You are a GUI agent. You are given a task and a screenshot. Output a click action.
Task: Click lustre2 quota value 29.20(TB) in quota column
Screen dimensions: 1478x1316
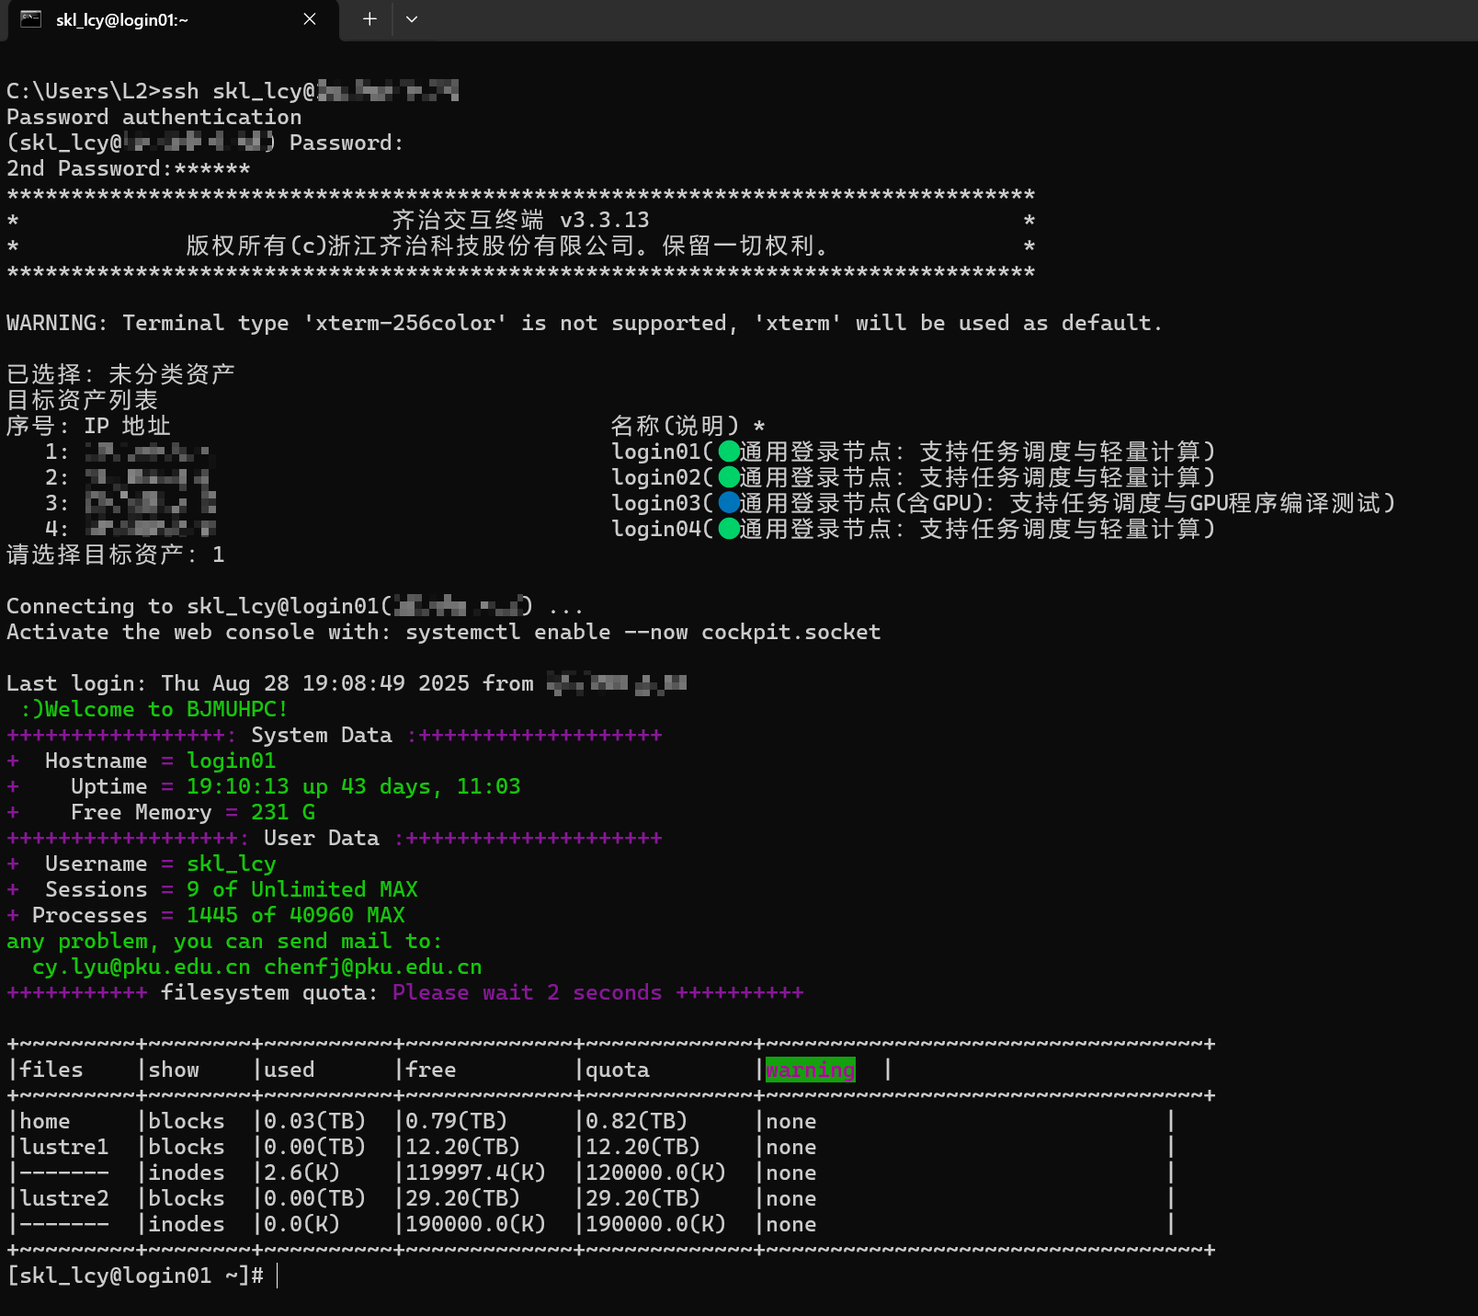pos(643,1198)
